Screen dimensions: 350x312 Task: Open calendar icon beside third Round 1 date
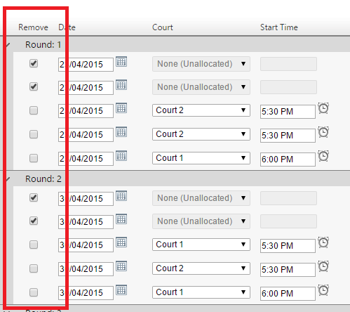pos(121,108)
